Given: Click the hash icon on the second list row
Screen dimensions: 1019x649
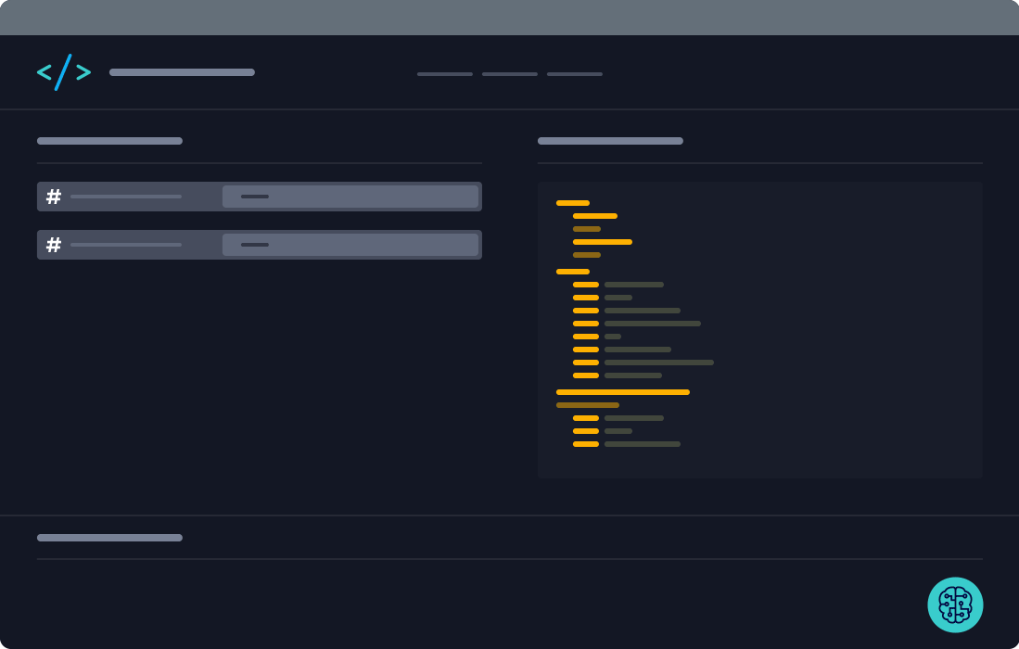Looking at the screenshot, I should tap(54, 245).
